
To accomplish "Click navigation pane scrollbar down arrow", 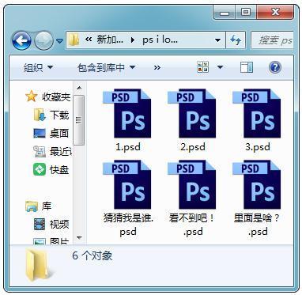I will coord(79,238).
